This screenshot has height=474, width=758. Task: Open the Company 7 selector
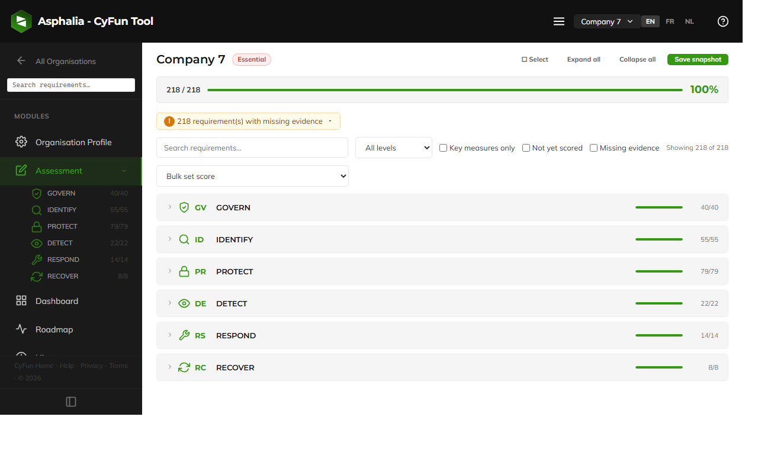pyautogui.click(x=606, y=21)
